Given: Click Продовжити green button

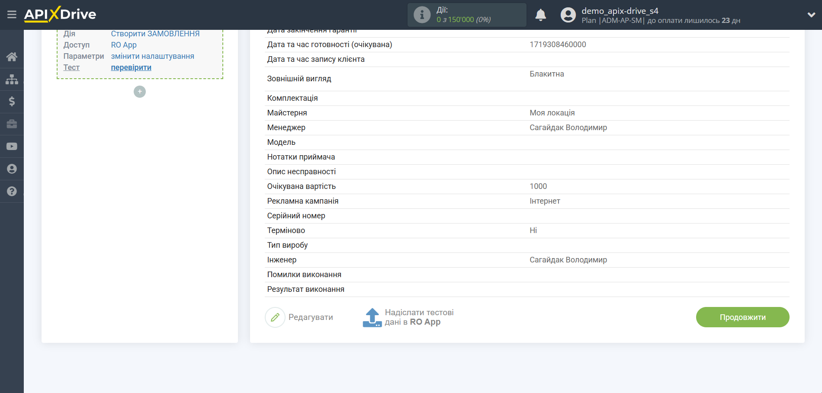Looking at the screenshot, I should tap(742, 317).
